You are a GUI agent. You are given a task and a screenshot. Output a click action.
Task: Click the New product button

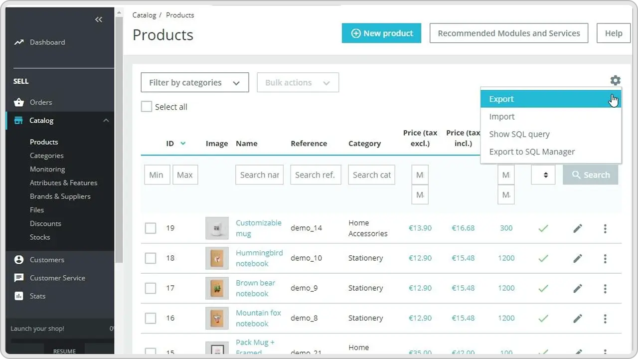381,33
